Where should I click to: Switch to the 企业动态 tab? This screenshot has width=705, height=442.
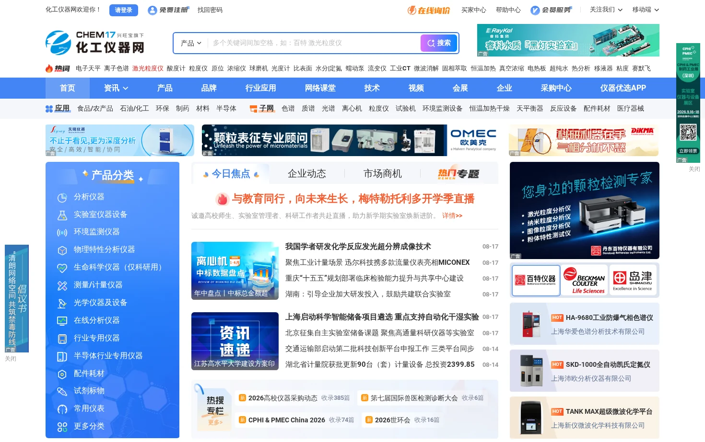[x=307, y=173]
